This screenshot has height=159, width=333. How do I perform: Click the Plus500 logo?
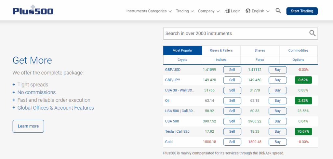[33, 10]
